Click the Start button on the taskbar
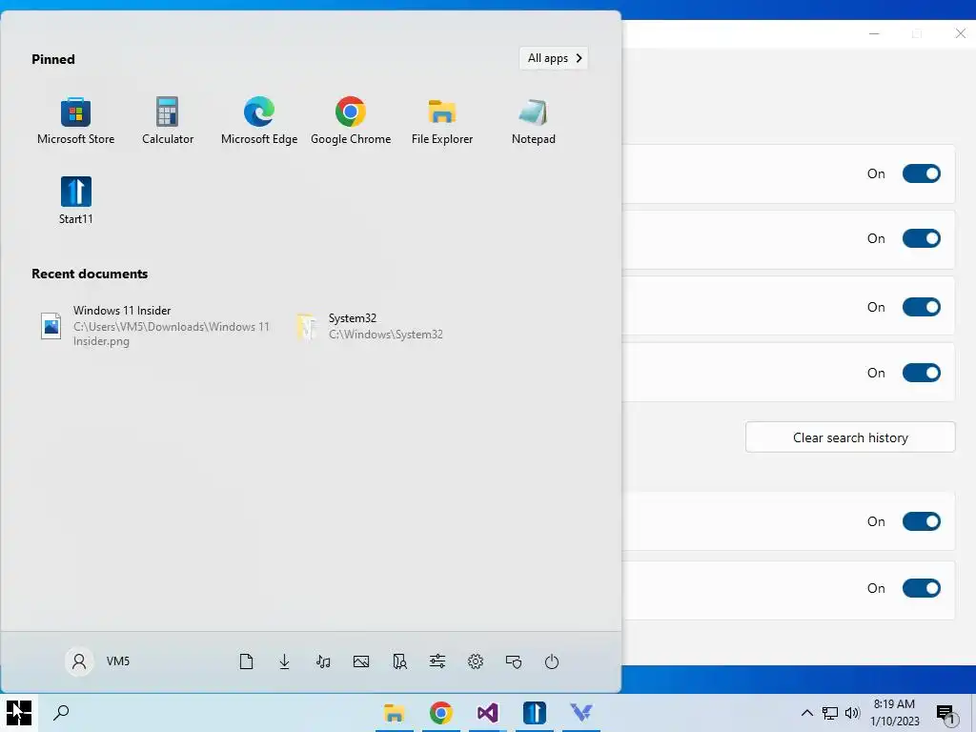Image resolution: width=976 pixels, height=732 pixels. pos(19,713)
